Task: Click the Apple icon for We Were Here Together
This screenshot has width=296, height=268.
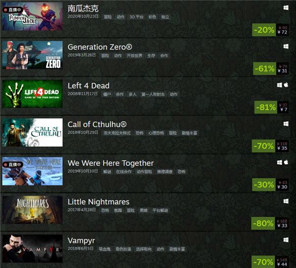Action: 286,162
